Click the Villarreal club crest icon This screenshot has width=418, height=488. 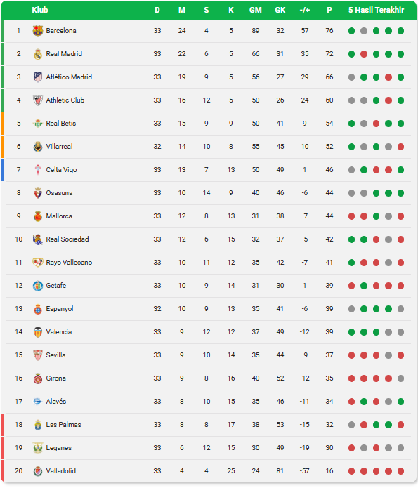(38, 147)
